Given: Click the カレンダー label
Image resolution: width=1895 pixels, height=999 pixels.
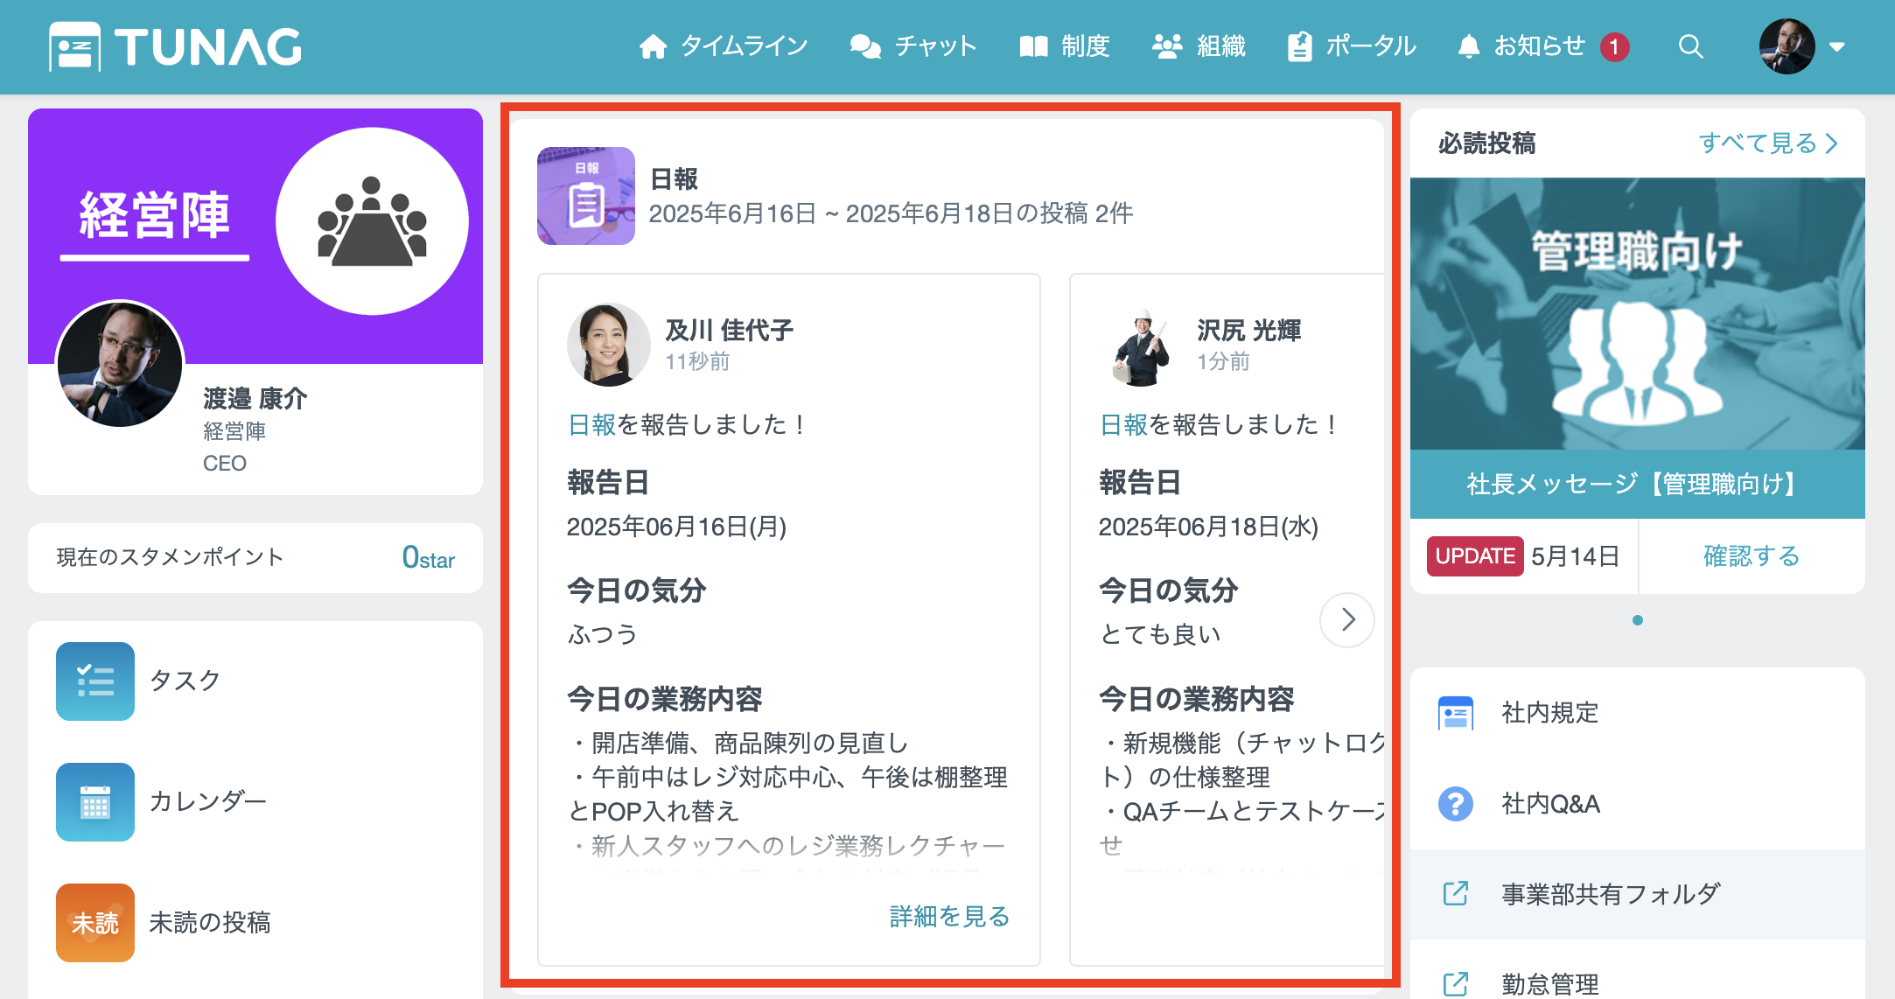Looking at the screenshot, I should coord(207,801).
